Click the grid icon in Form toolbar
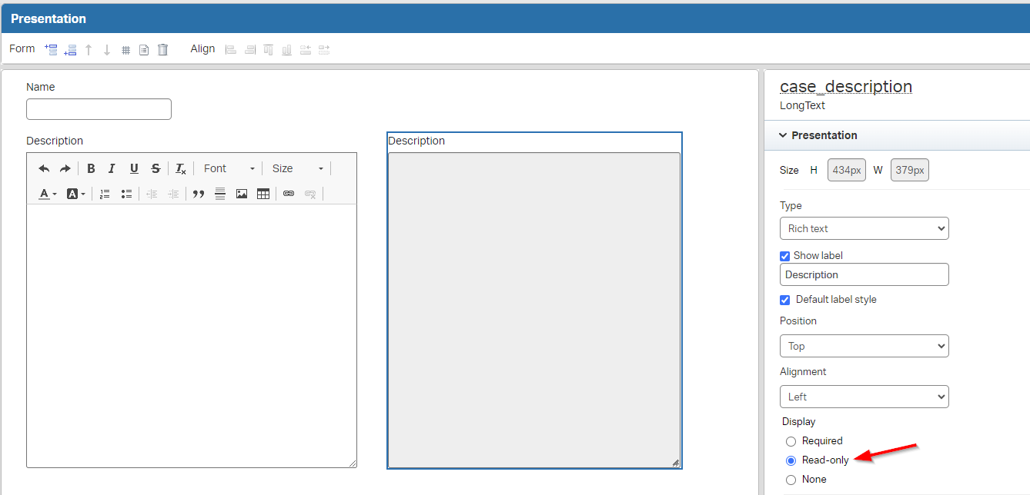The width and height of the screenshot is (1030, 495). [x=125, y=50]
